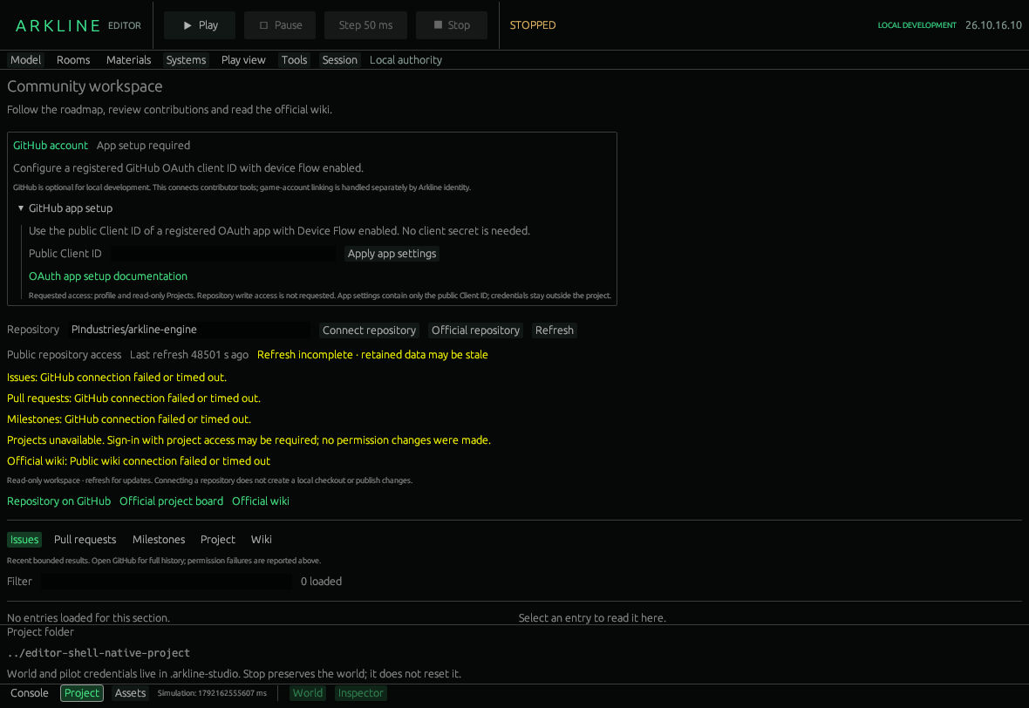
Task: Select the Session tab
Action: pyautogui.click(x=339, y=59)
